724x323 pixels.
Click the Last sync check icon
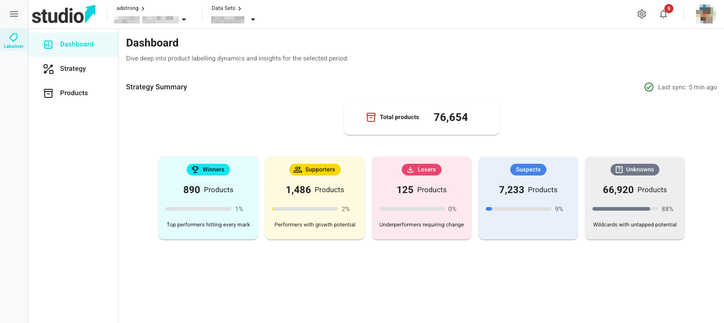pos(649,87)
